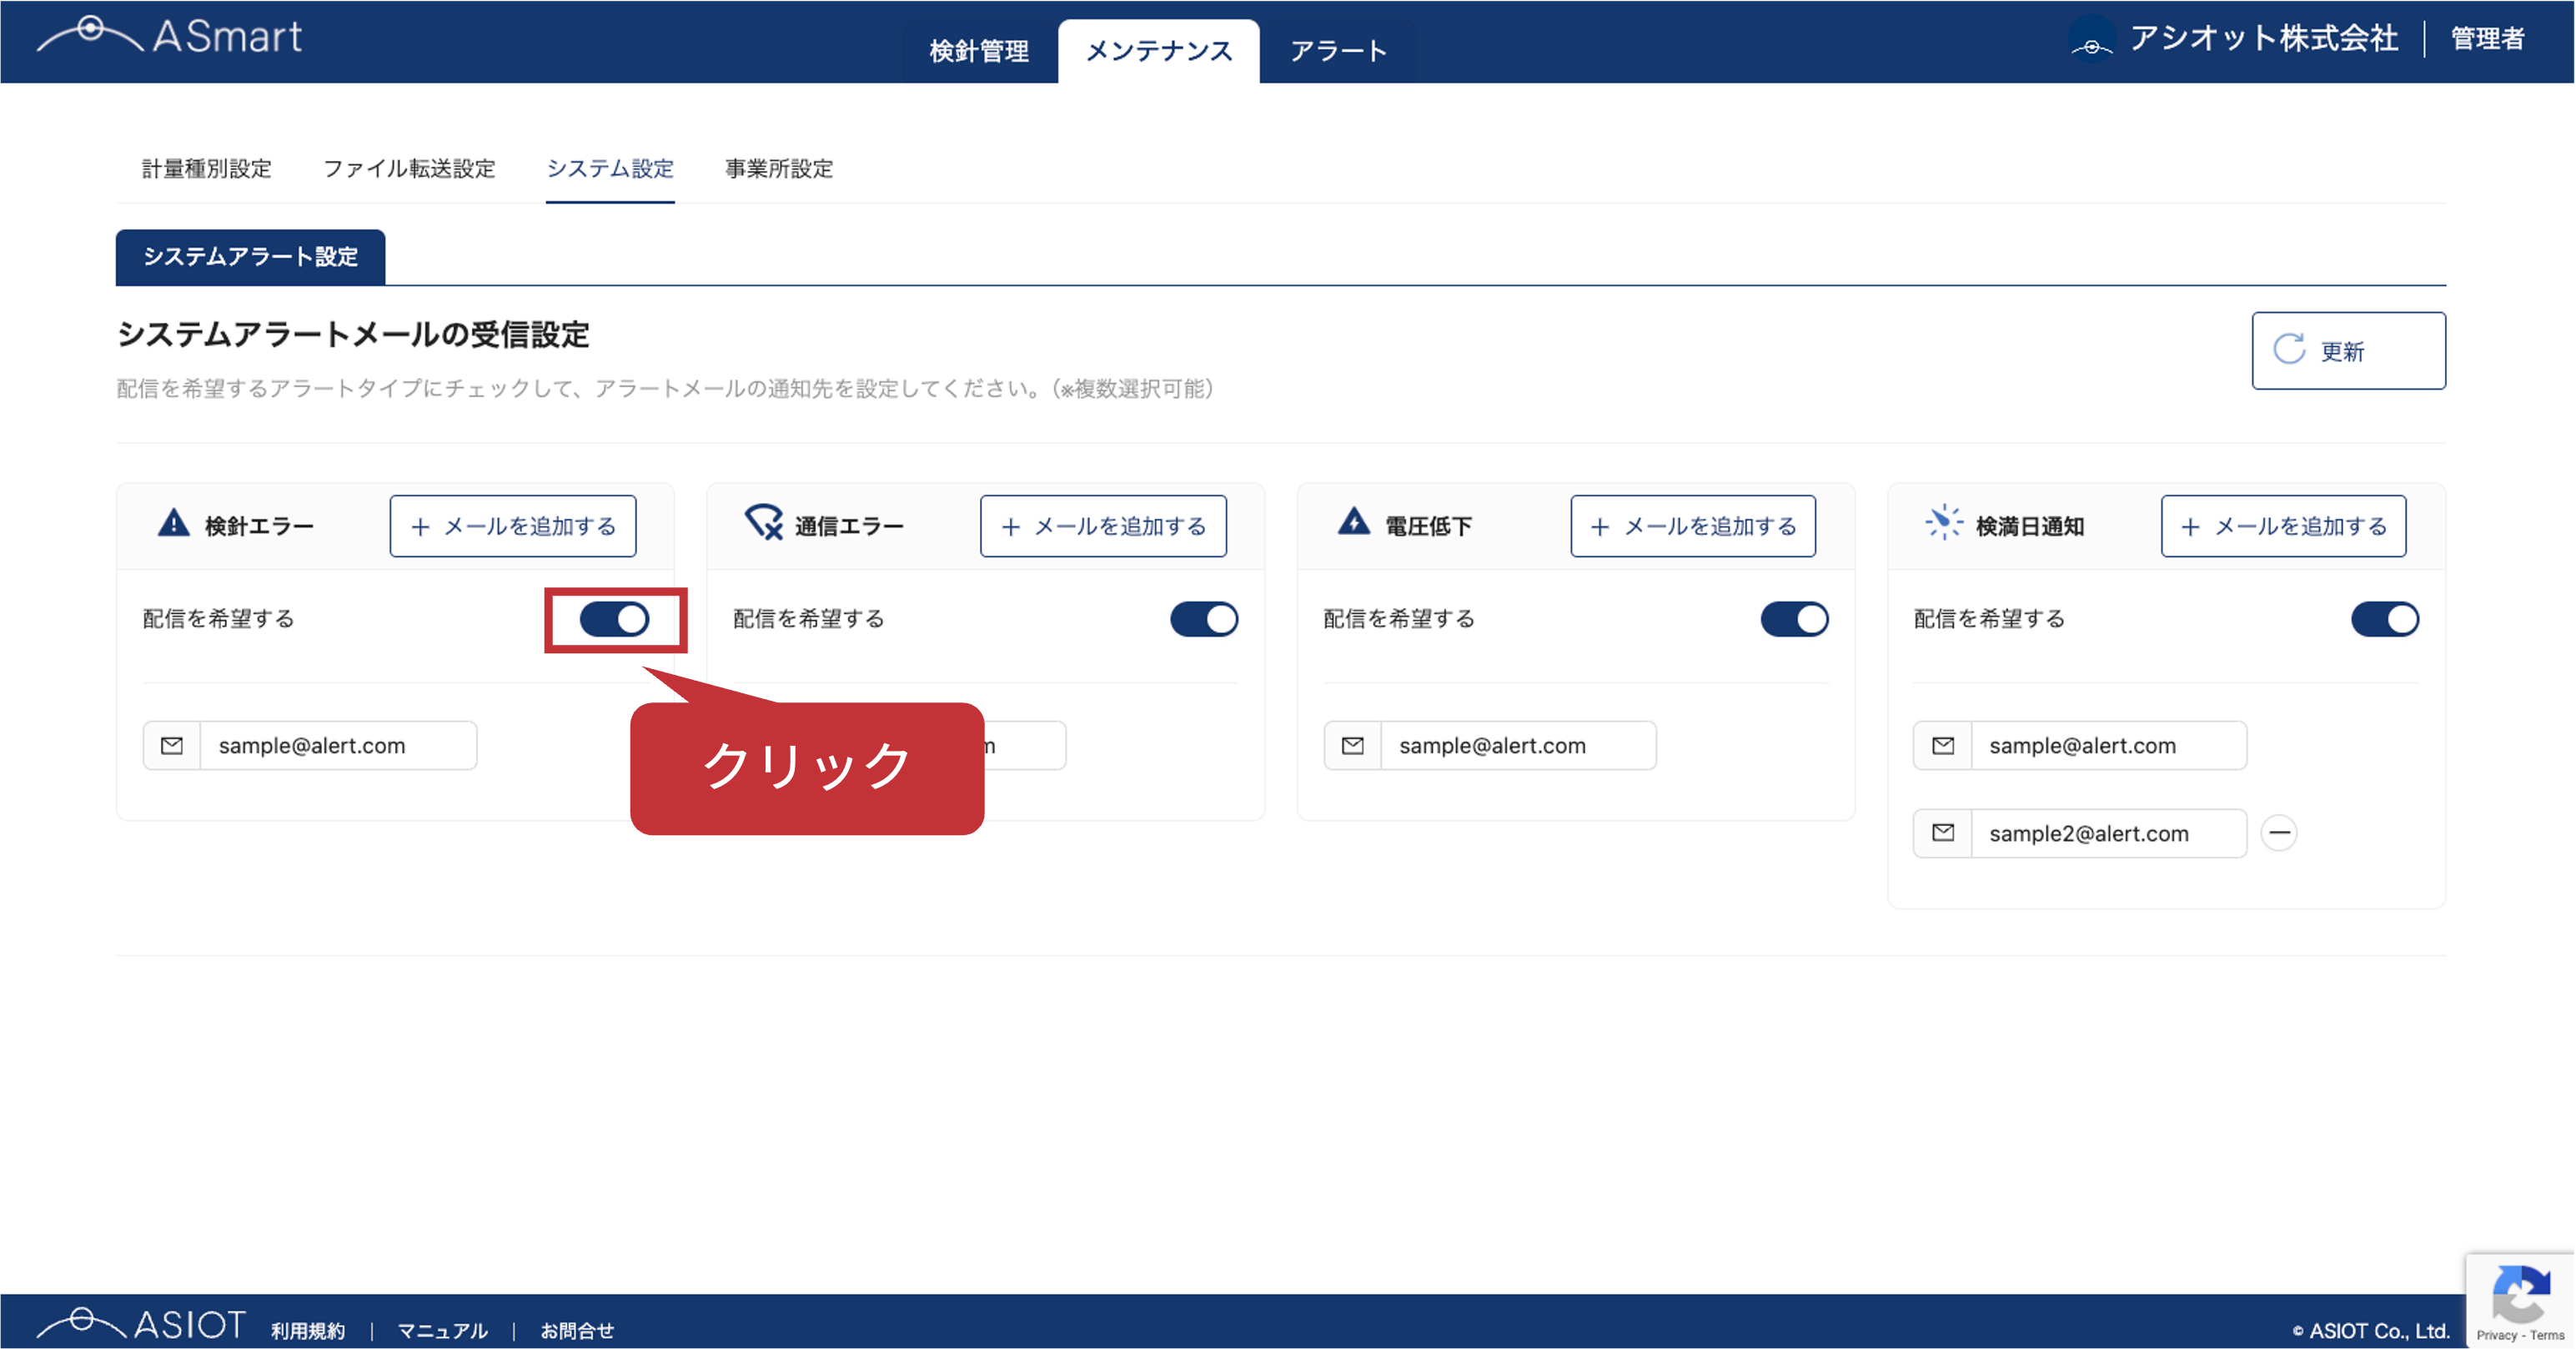
Task: Select the メンテナンス main tab
Action: point(1159,51)
